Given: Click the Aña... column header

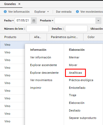Looking at the screenshot, I should (38, 37).
